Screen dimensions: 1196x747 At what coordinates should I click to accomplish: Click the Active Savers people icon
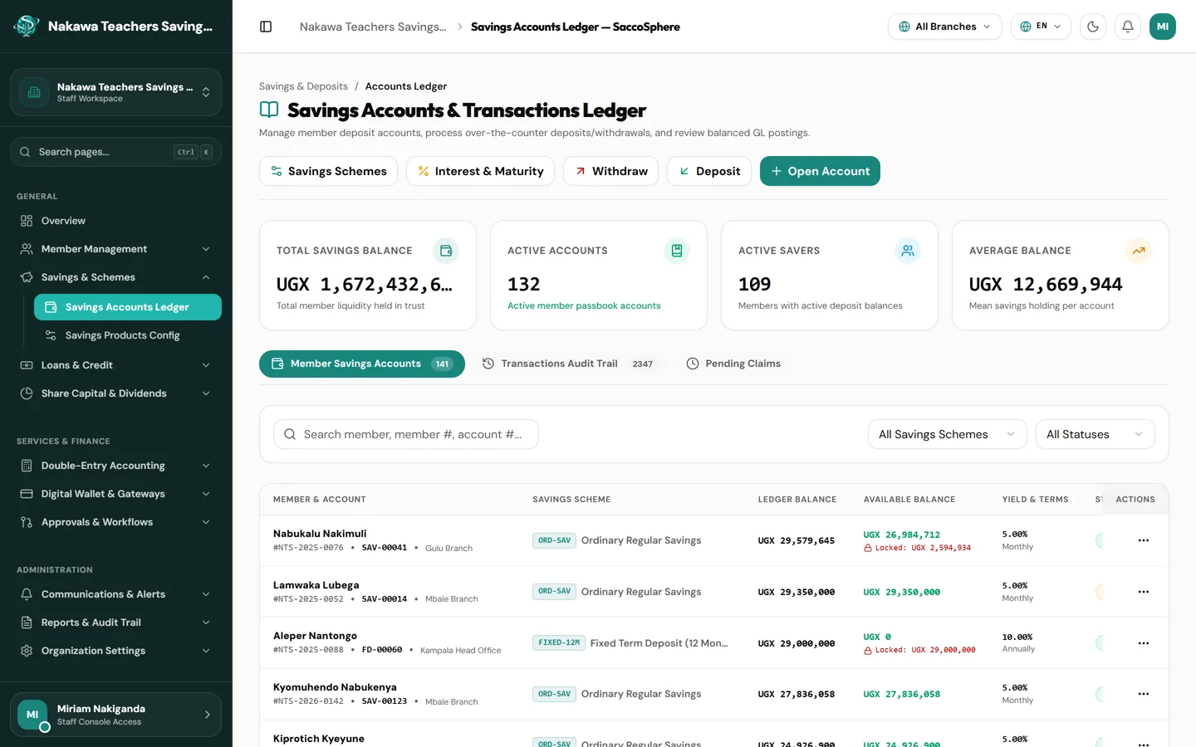click(x=908, y=251)
